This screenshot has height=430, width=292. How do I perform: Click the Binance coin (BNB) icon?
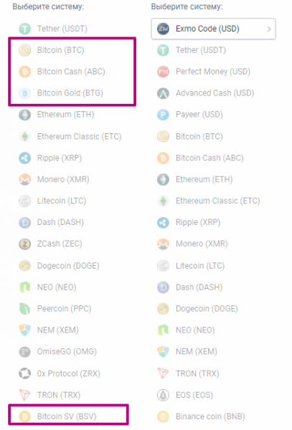(x=163, y=416)
